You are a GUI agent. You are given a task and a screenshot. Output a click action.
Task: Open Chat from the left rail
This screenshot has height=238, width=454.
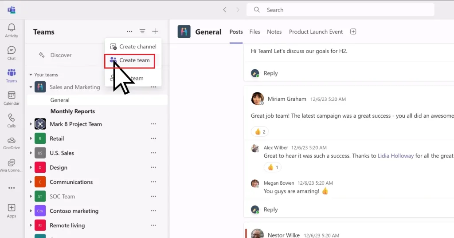click(x=12, y=53)
